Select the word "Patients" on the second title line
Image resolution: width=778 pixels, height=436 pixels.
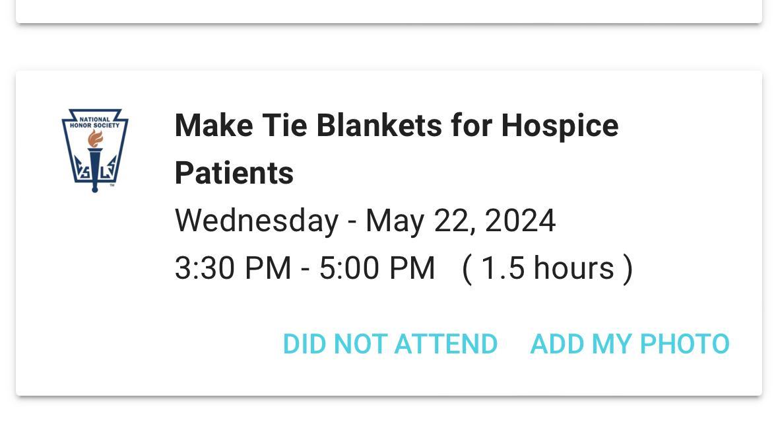coord(234,173)
